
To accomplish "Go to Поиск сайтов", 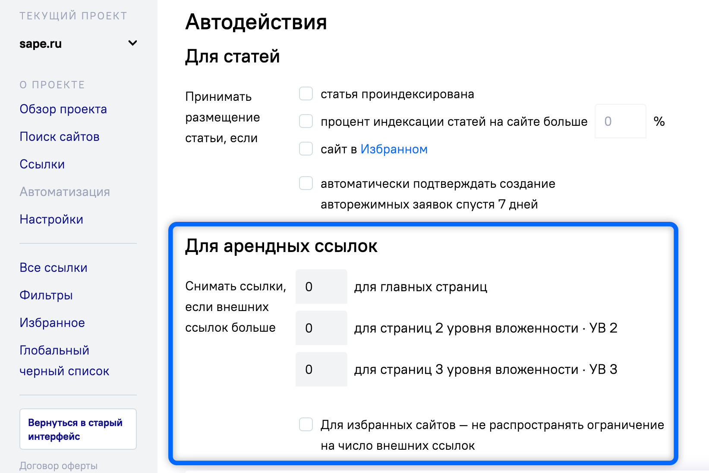I will pos(60,137).
